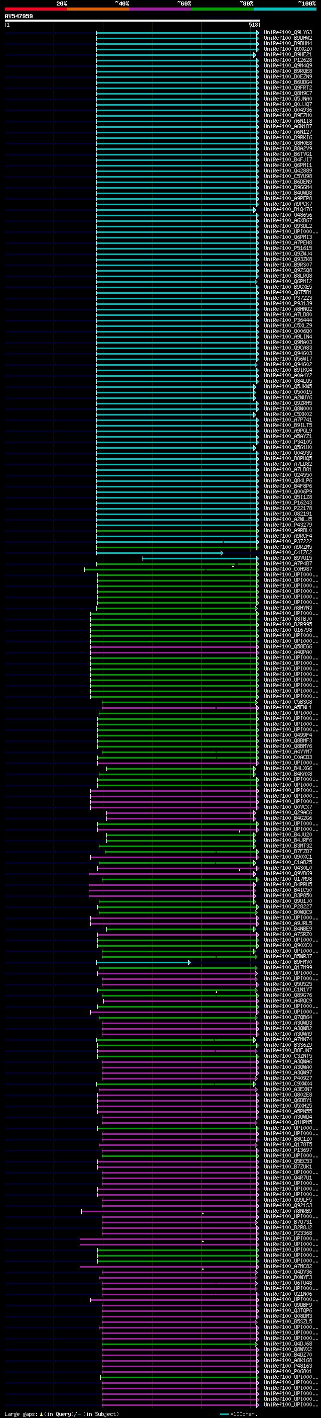Open hit UniRef100_Q9LYG3
This screenshot has width=321, height=1418.
click(288, 33)
